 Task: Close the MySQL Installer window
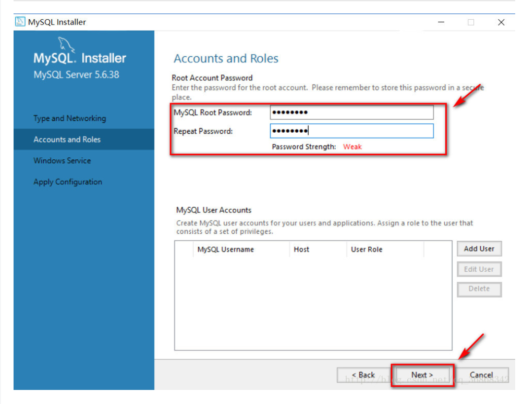tap(501, 22)
